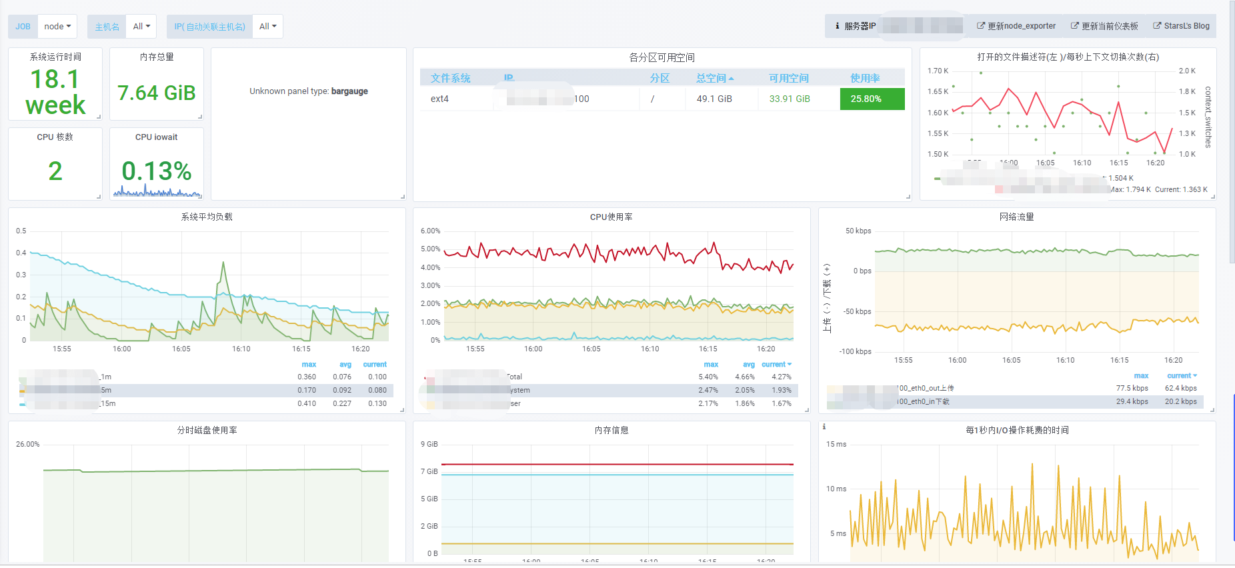Click the external-link icon before StarsL's Blog

pyautogui.click(x=1157, y=26)
